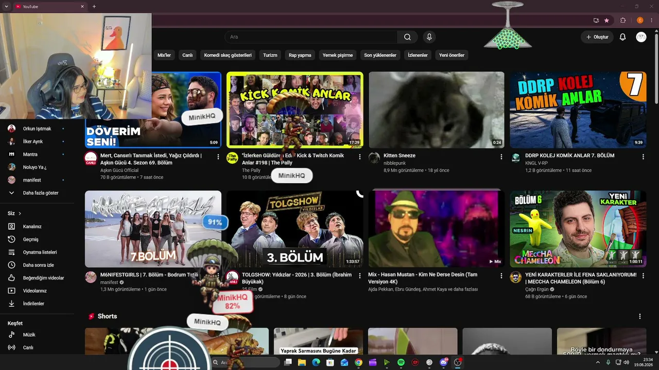
Task: Select the Yemek pişirme filter chip
Action: pos(338,55)
